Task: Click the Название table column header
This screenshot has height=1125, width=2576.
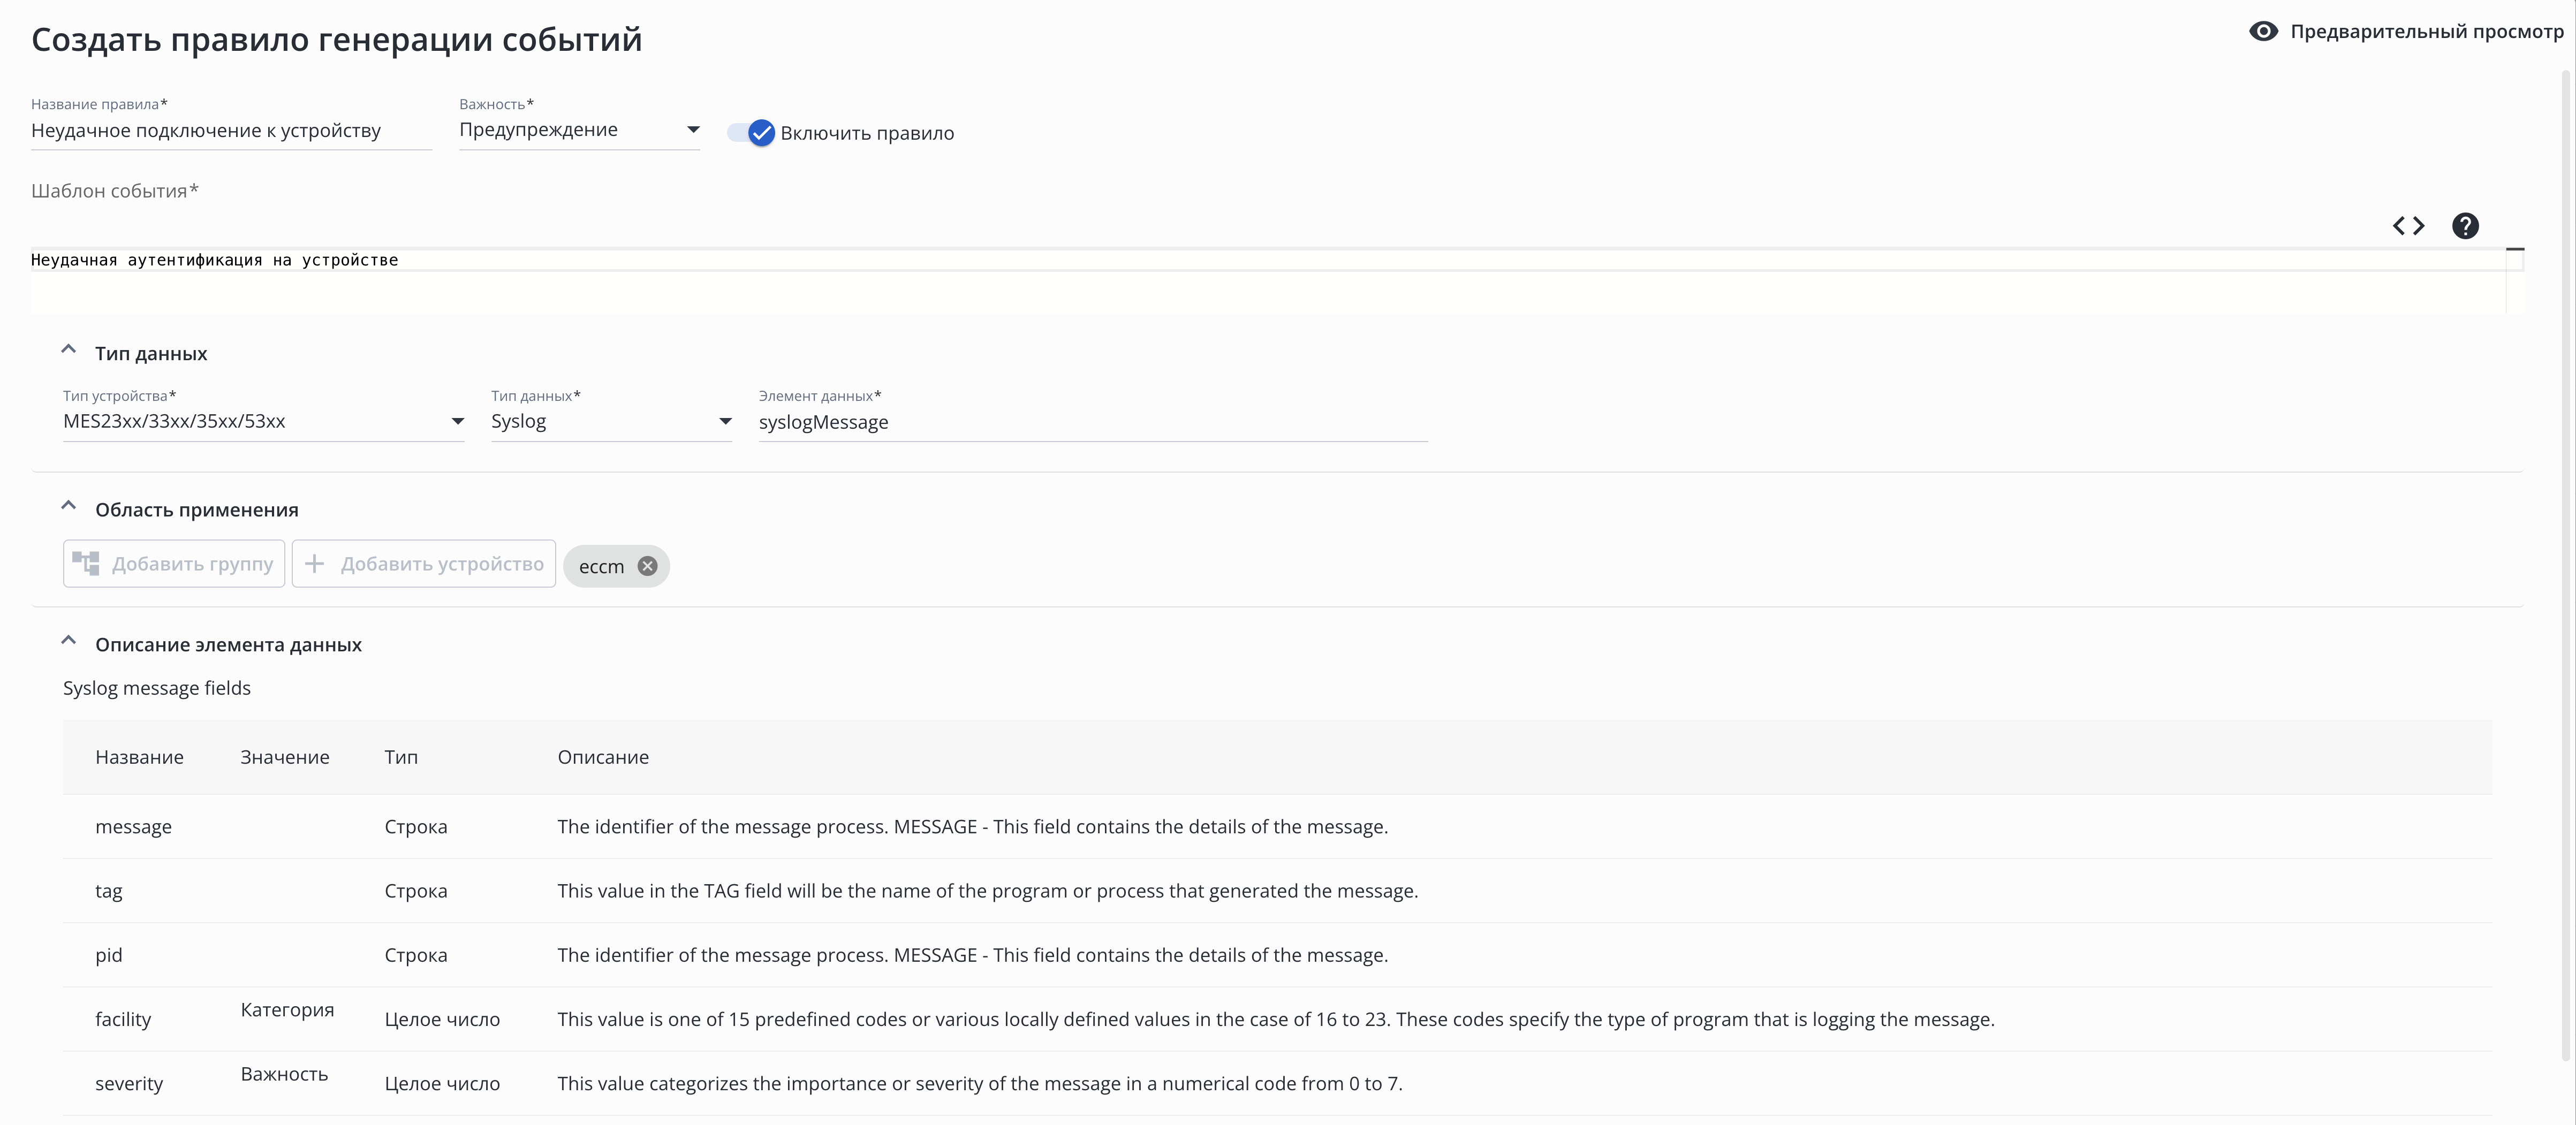Action: tap(139, 757)
